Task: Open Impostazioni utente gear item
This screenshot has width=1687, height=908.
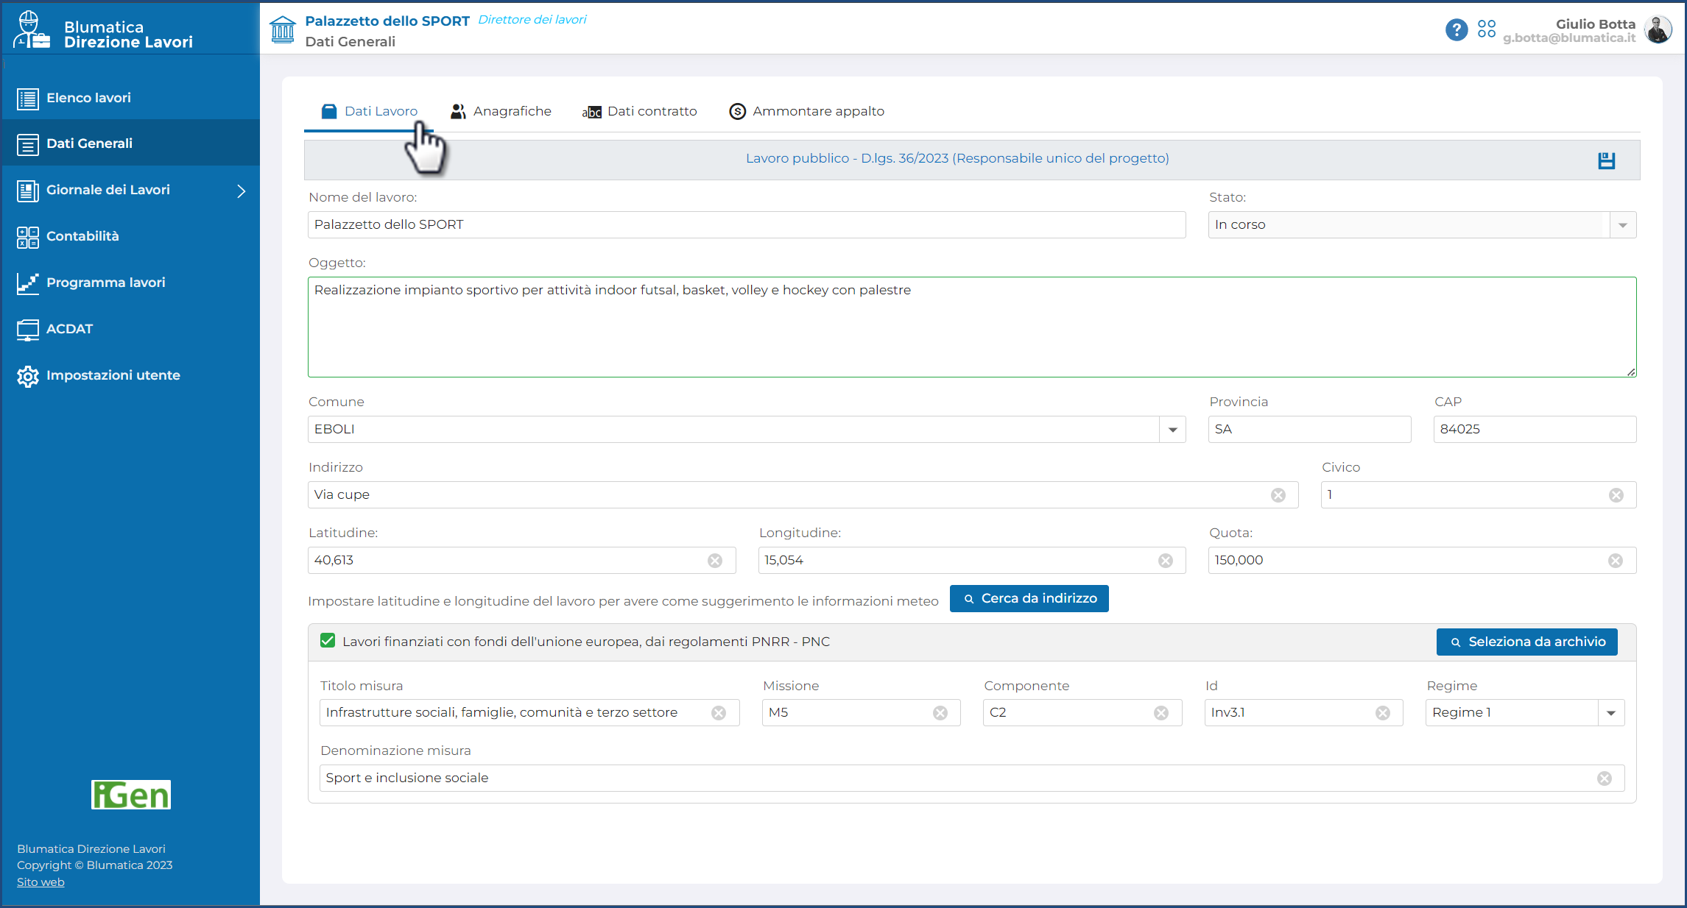Action: click(113, 375)
